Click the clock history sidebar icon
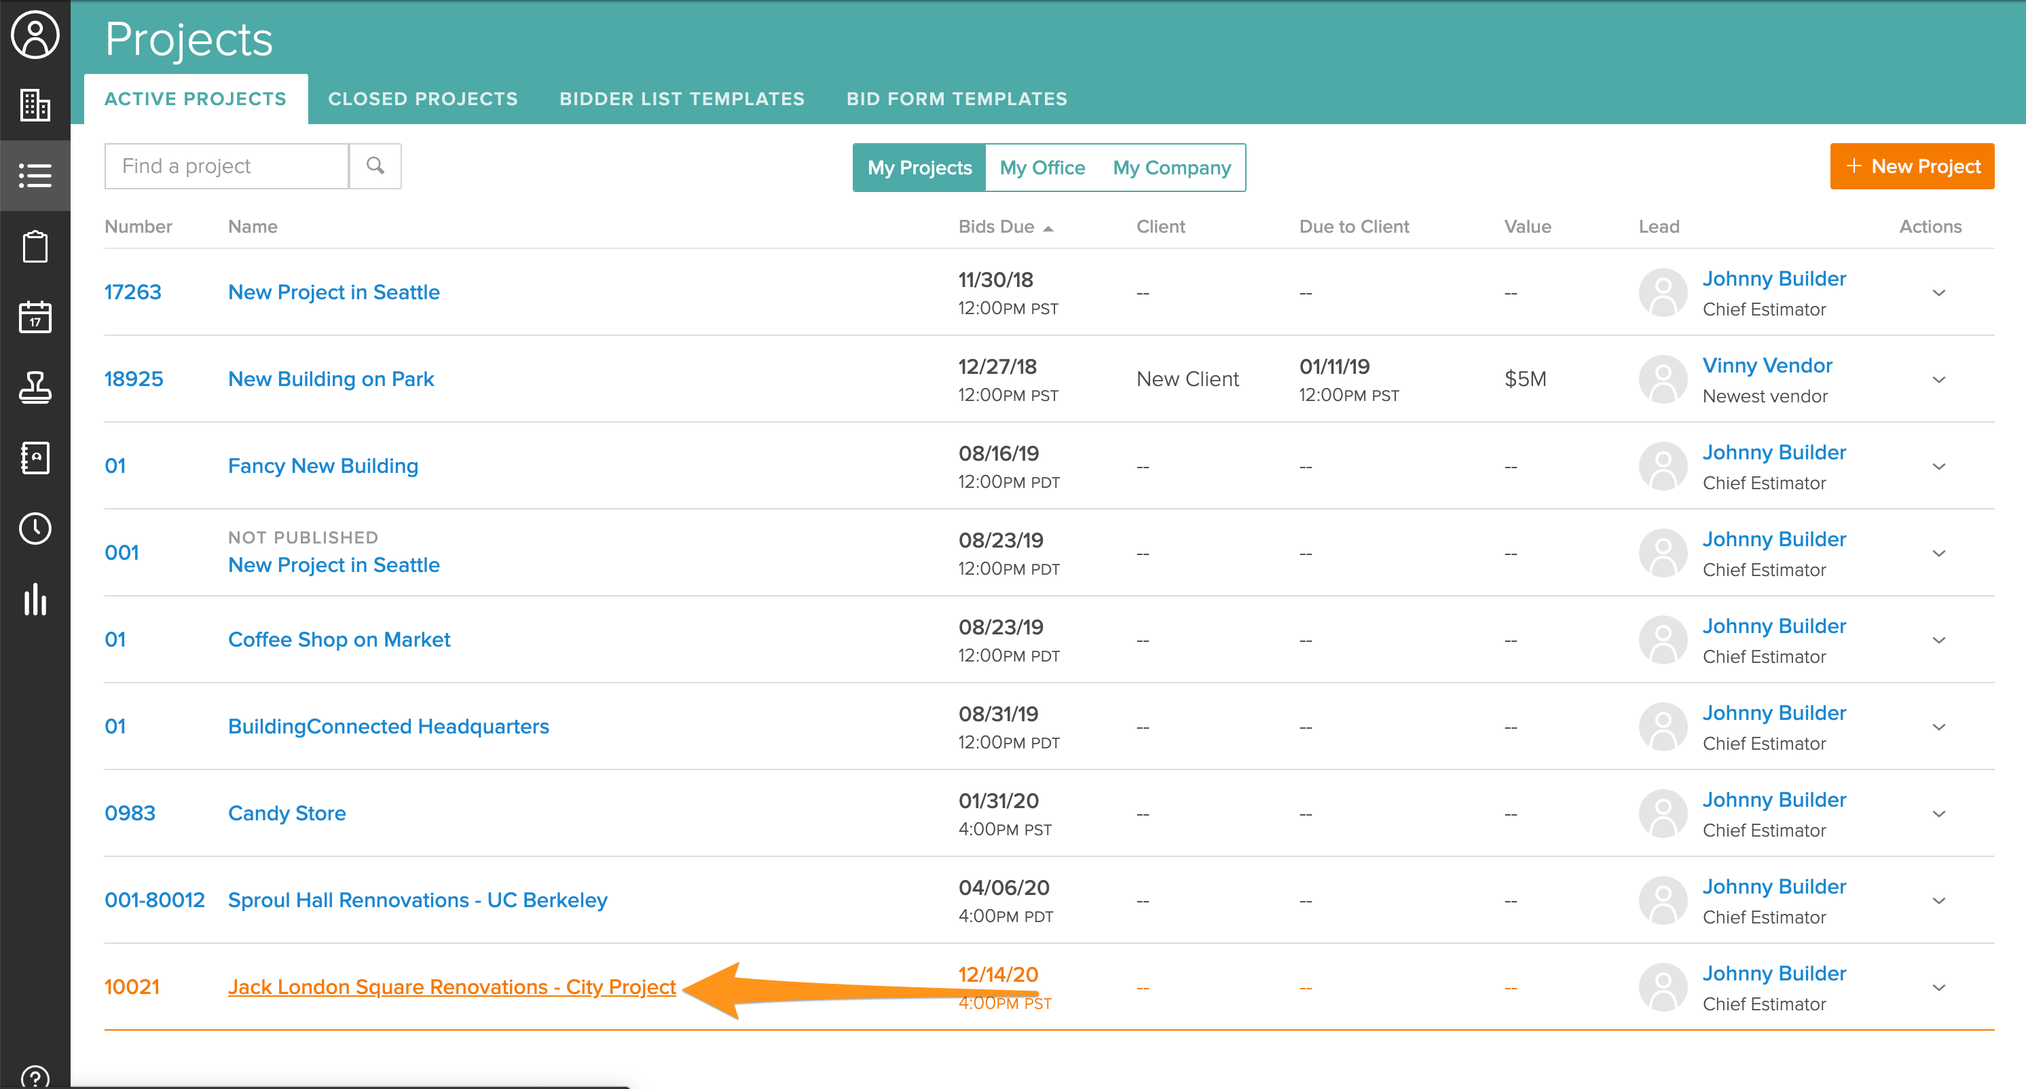2026x1089 pixels. tap(35, 529)
